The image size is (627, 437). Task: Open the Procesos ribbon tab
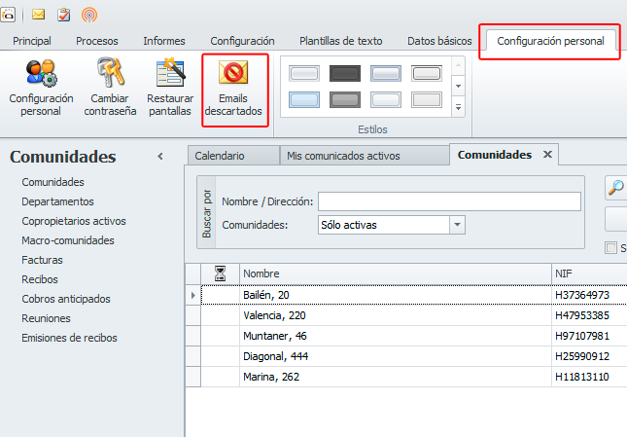97,41
